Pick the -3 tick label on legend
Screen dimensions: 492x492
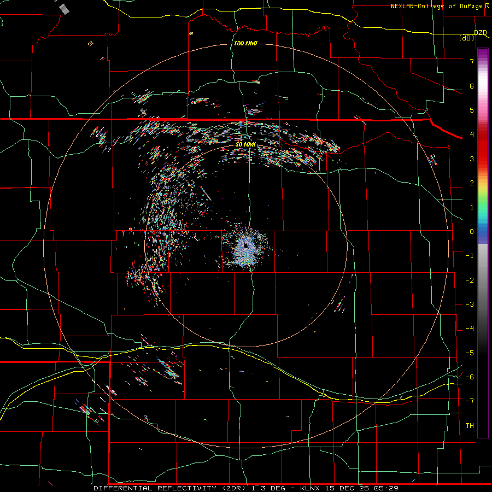tap(470, 304)
